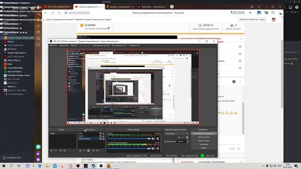This screenshot has height=169, width=301.
Task: Open transition properties gear icon
Action: (187, 138)
